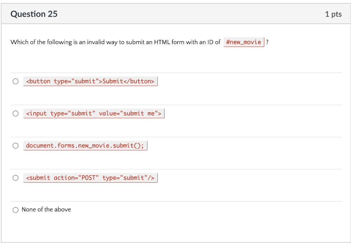This screenshot has width=351, height=245.
Task: Click the word "invalid" in the question
Action: tap(95, 42)
